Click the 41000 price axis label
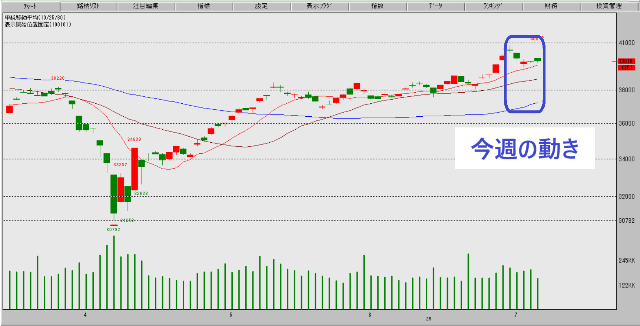This screenshot has width=640, height=326. coord(627,43)
